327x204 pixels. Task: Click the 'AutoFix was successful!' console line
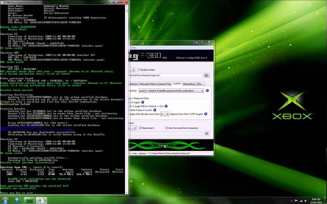point(18,188)
